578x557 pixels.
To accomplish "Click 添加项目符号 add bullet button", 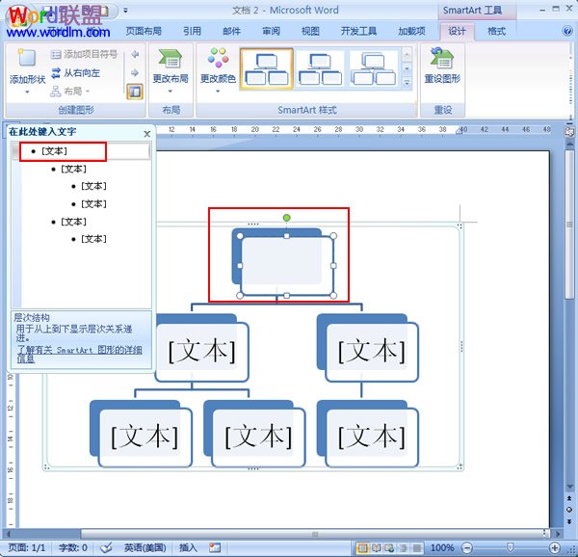I will [84, 54].
